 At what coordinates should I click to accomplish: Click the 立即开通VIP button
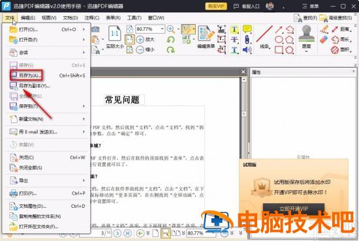click(x=294, y=208)
